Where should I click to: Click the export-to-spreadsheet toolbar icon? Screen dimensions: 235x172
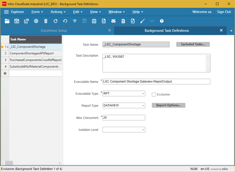click(123, 21)
